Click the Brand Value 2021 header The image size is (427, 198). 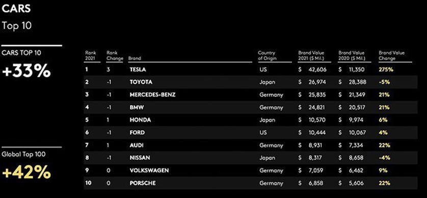[x=311, y=56]
